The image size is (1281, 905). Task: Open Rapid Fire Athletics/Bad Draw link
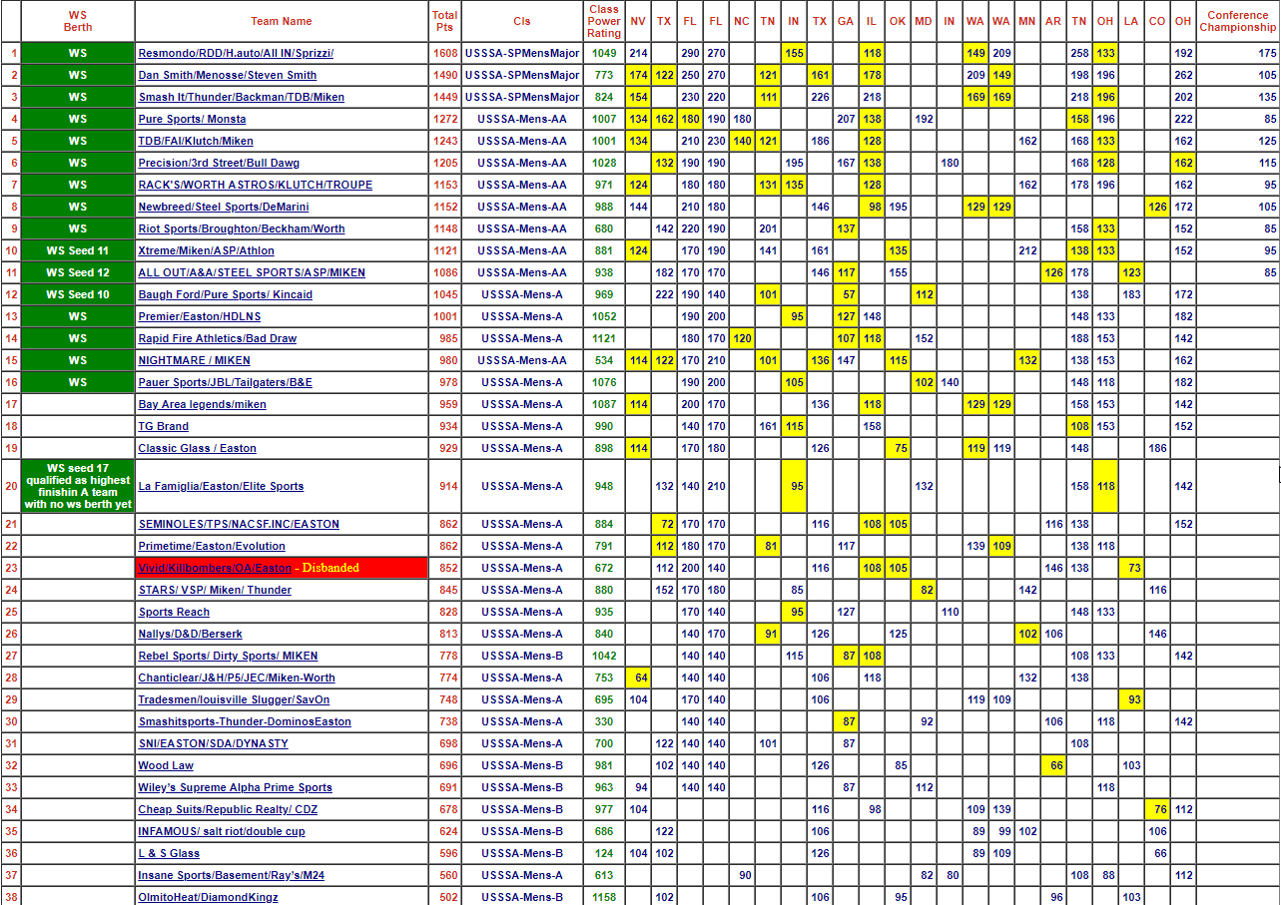218,338
